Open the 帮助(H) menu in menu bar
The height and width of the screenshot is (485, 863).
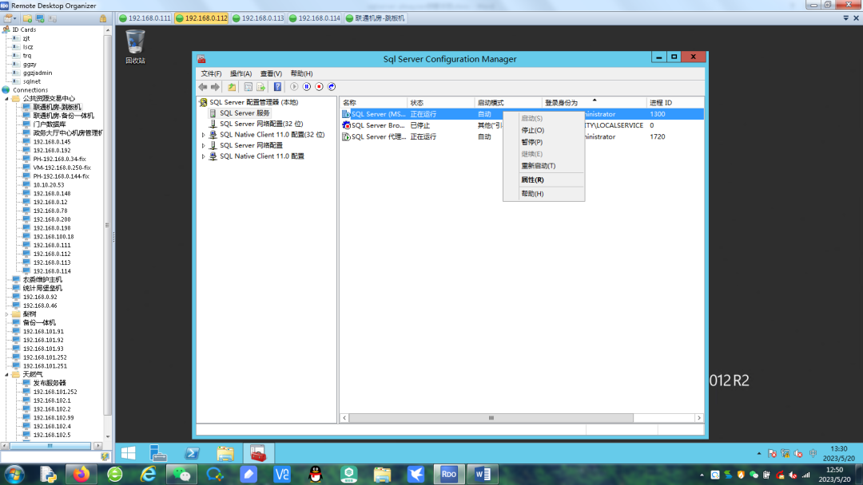coord(301,73)
